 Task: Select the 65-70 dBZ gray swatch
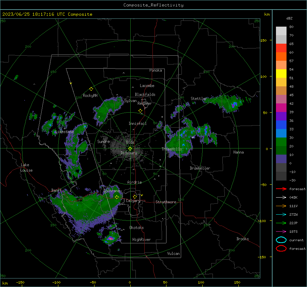click(281, 39)
